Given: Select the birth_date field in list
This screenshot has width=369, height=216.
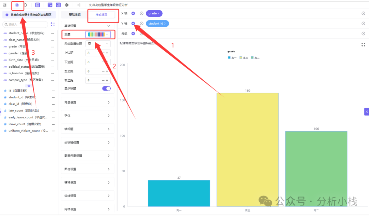Looking at the screenshot, I should click(x=24, y=60).
